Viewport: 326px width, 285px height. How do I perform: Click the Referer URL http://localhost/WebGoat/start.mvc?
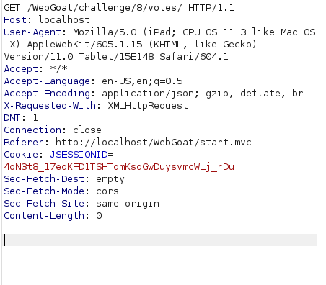click(154, 142)
